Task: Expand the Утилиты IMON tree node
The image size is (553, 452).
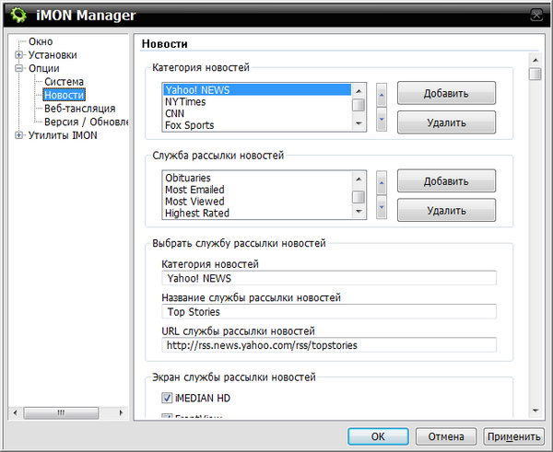Action: (18, 135)
